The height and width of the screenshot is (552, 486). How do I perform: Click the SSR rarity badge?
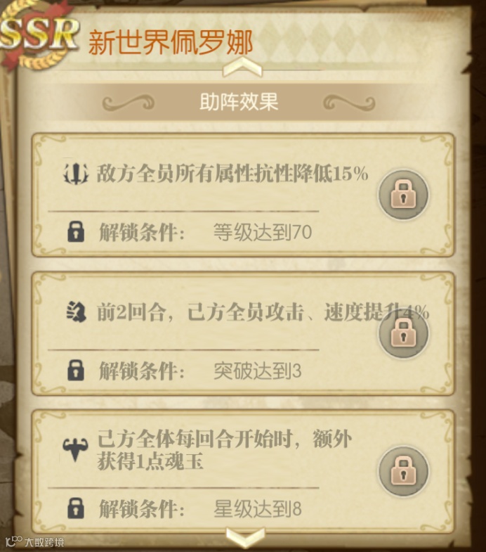[38, 35]
